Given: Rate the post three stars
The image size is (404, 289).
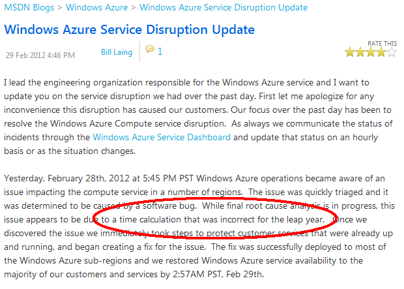Looking at the screenshot, I should tap(371, 52).
